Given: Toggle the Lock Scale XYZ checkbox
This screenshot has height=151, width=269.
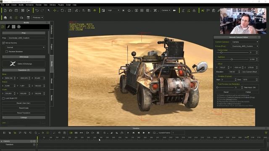Looking at the screenshot, I should (3, 98).
